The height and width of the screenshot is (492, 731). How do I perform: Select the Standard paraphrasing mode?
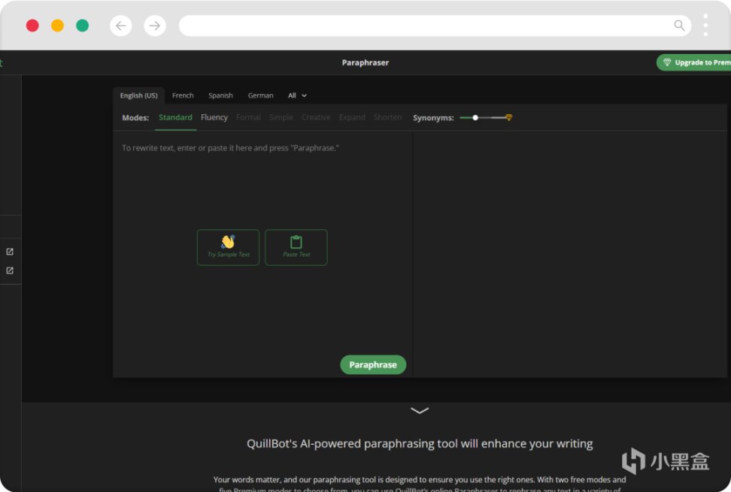(x=175, y=117)
